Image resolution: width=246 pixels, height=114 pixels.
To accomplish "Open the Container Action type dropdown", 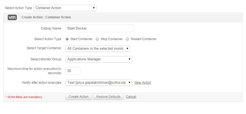I will point(65,8).
